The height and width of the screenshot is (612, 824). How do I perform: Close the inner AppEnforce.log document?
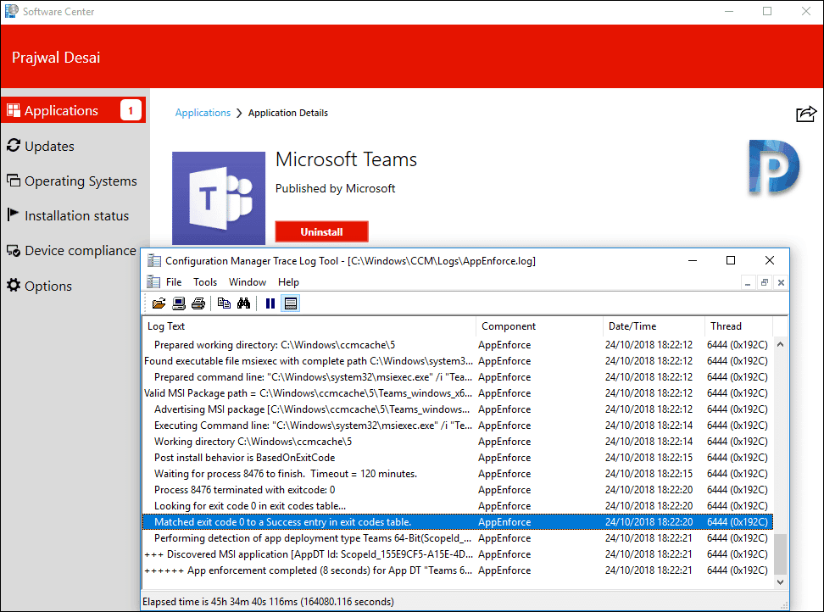pos(781,282)
